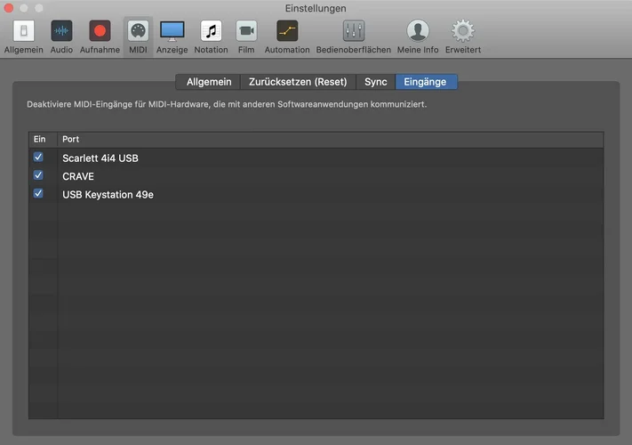632x445 pixels.
Task: Uncheck the CRAVE MIDI input
Action: click(x=38, y=175)
